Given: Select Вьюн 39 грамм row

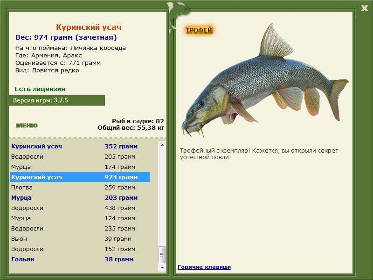Looking at the screenshot, I should point(79,239).
